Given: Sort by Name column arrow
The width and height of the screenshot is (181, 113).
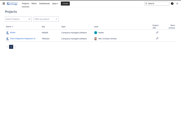Looking at the screenshot, I should tap(13, 27).
